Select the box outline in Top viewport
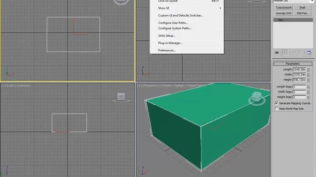The height and width of the screenshot is (177, 316). click(x=74, y=34)
